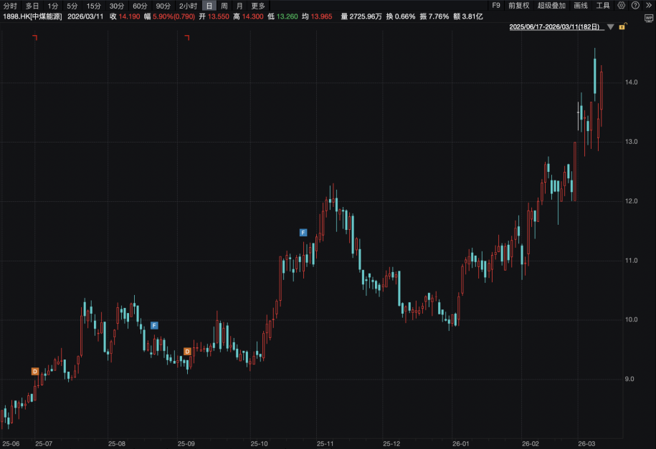The width and height of the screenshot is (656, 449).
Task: Click the F9 button
Action: [x=496, y=6]
